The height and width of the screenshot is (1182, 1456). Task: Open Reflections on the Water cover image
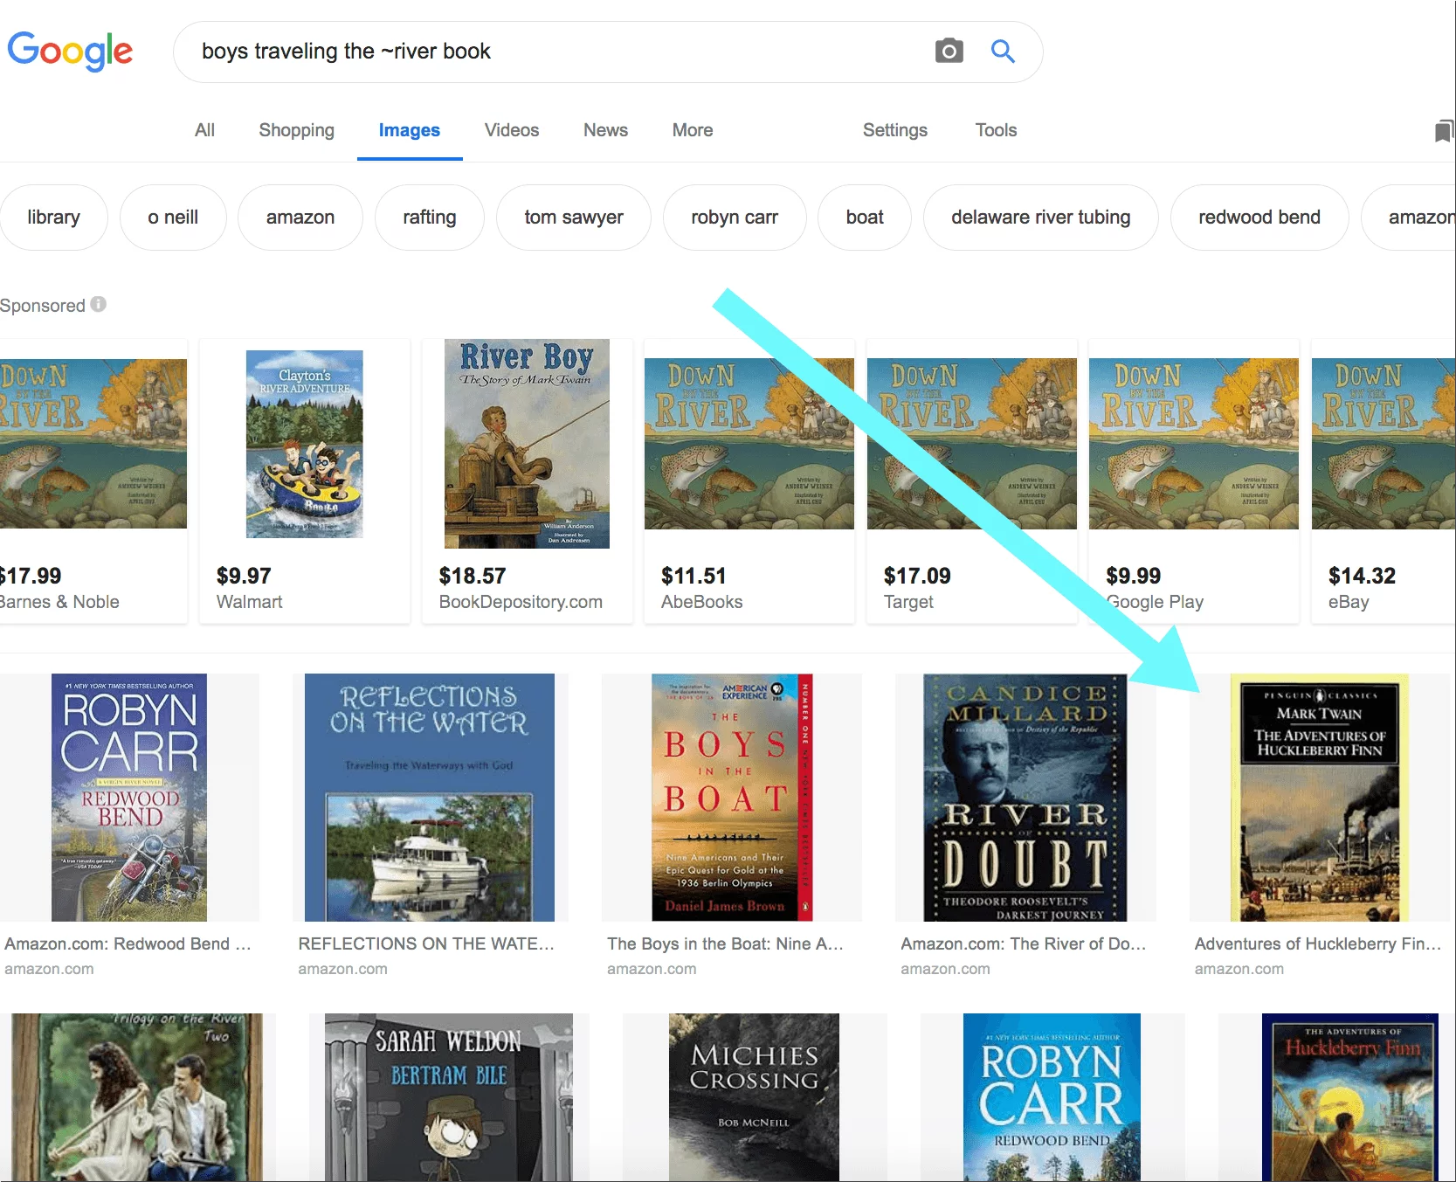[x=430, y=798]
